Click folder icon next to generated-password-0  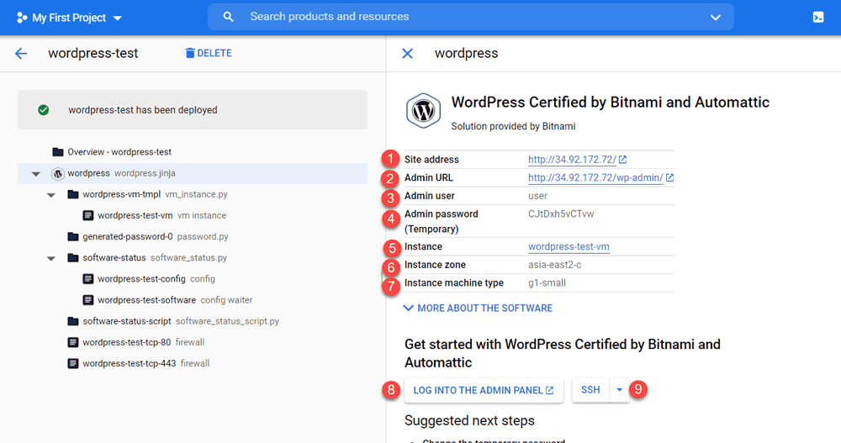(73, 236)
